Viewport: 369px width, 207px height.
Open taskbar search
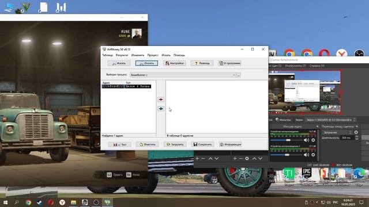17,202
